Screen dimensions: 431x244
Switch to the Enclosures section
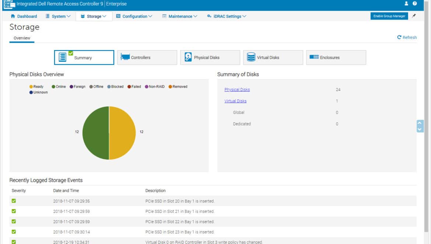pos(336,57)
